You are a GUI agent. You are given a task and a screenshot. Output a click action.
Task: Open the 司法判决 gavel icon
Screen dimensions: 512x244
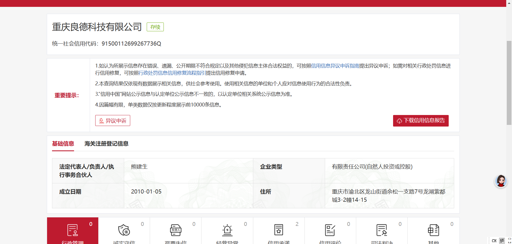coord(382,230)
